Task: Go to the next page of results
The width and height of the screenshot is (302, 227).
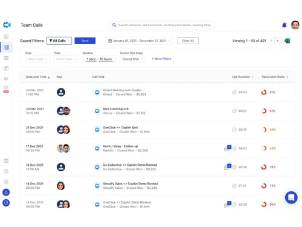Action: pos(278,41)
